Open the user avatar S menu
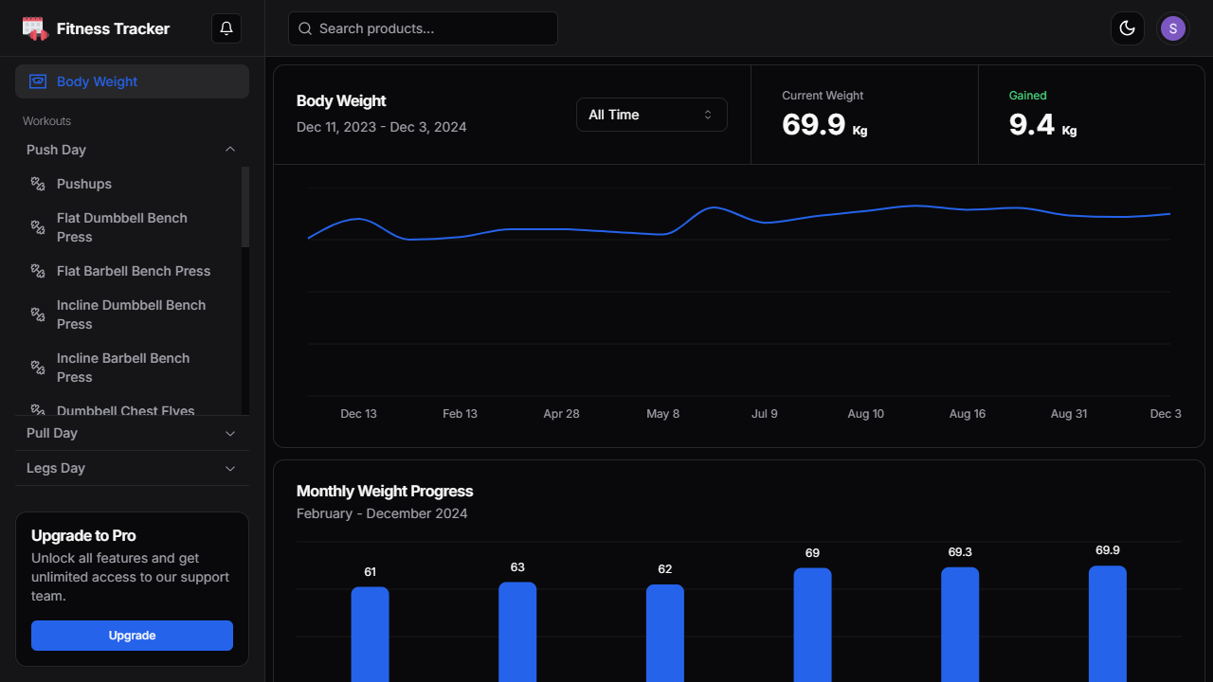The width and height of the screenshot is (1213, 682). (1173, 28)
